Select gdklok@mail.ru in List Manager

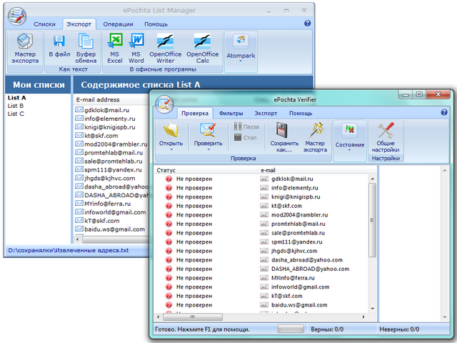[106, 110]
